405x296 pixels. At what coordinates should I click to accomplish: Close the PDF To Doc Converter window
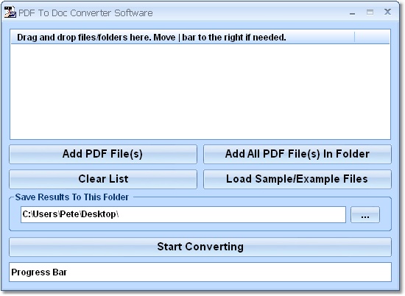387,12
